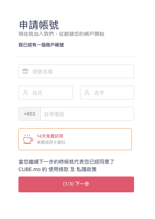Click the 申請帳號 page heading
The image size is (155, 219).
39,25
